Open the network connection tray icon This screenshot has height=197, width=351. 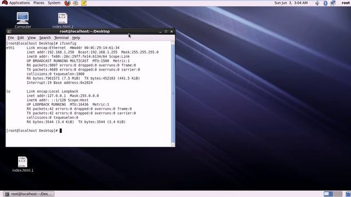point(333,3)
